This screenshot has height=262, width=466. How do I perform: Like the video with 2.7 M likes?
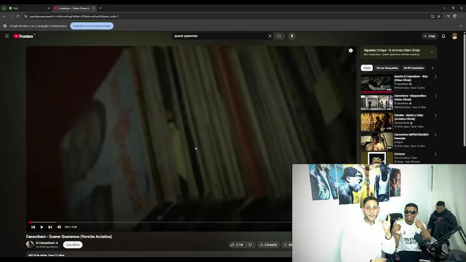tap(237, 245)
